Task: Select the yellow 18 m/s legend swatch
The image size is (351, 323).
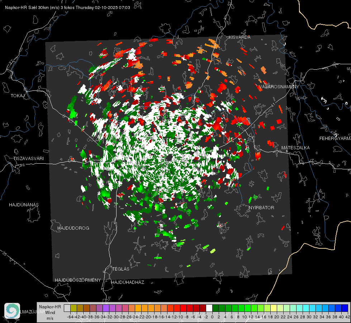Action: 274,308
